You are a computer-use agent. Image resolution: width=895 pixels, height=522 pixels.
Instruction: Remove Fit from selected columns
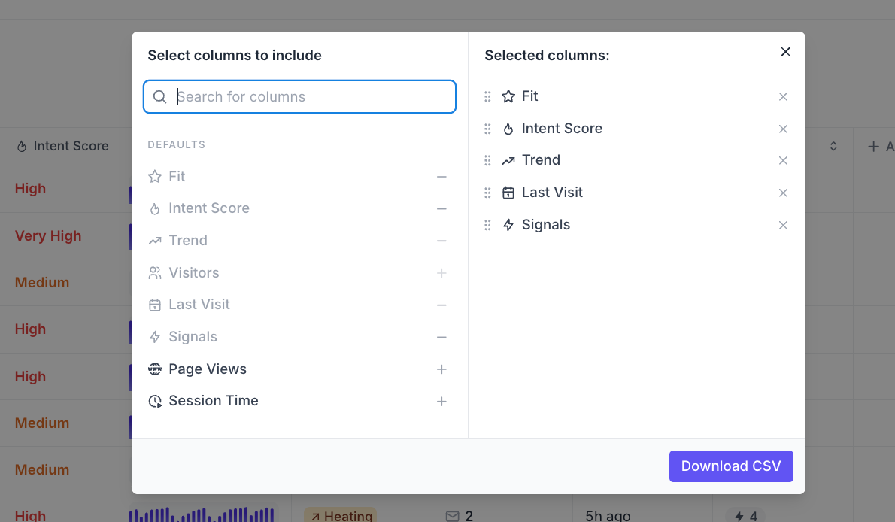[x=783, y=96]
